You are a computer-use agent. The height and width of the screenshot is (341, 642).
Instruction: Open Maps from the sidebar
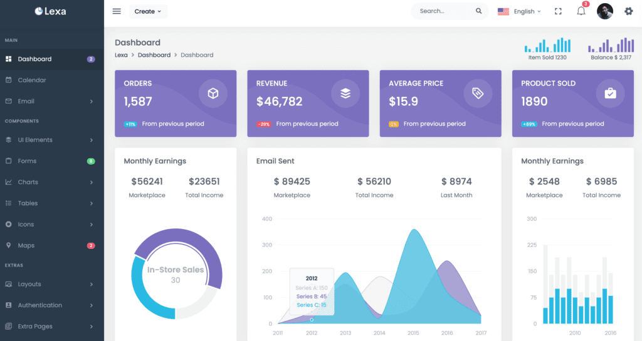click(52, 245)
